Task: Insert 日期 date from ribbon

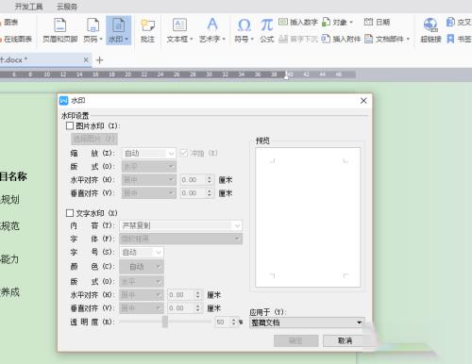Action: point(377,22)
